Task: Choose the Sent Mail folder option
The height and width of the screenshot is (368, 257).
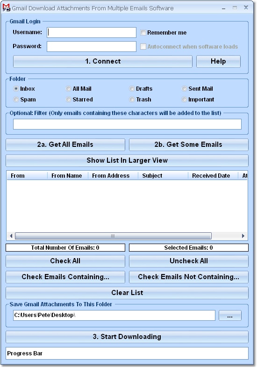Action: point(184,89)
